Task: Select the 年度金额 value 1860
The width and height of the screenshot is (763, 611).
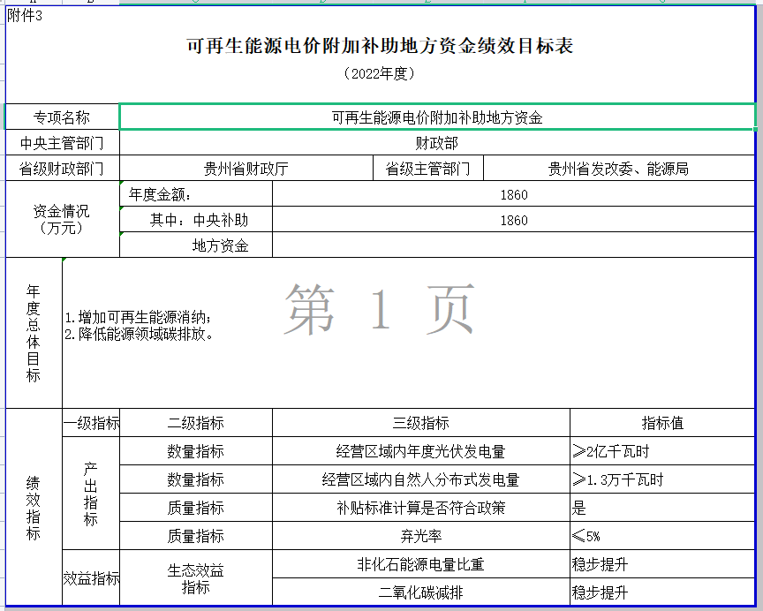Action: 513,195
